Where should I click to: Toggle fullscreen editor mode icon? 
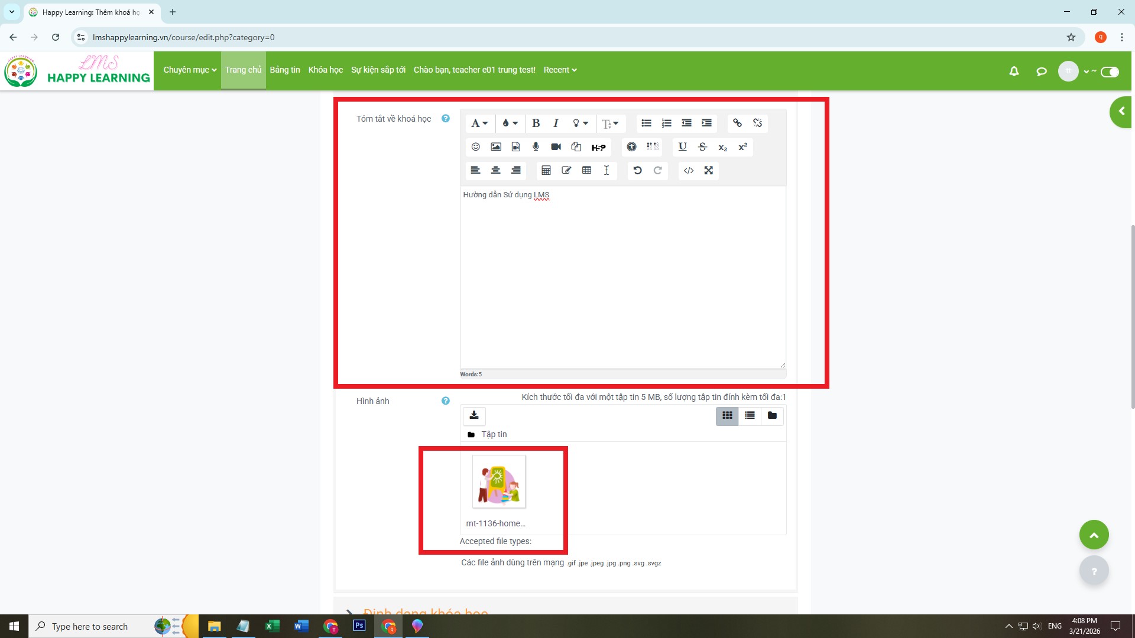pos(708,170)
